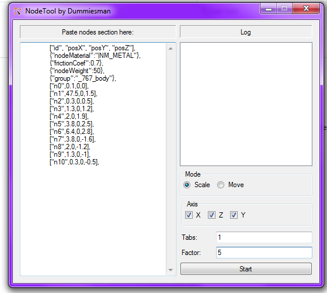Screen dimensions: 327x293
Task: Click the line {"nodeWeight":50},
Action: (77, 71)
